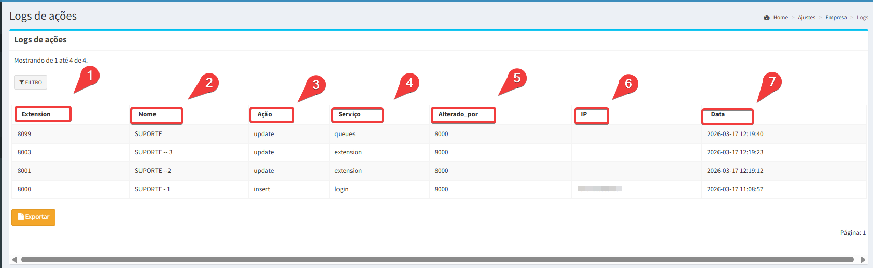Viewport: 873px width, 268px height.
Task: Sort logs by the Data column
Action: point(717,114)
